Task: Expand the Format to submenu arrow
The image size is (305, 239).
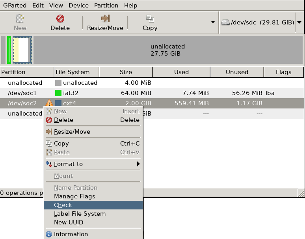Action: click(x=138, y=164)
